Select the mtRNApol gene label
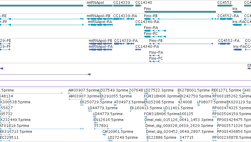251x142 pixels. click(x=95, y=3)
